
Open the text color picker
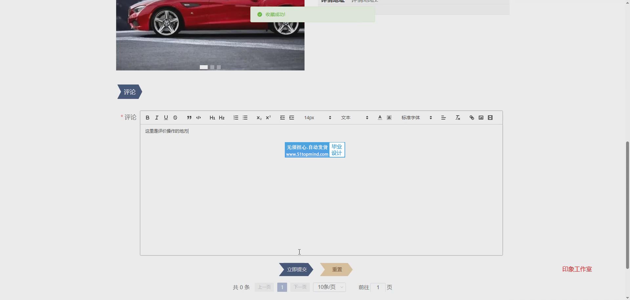point(380,118)
